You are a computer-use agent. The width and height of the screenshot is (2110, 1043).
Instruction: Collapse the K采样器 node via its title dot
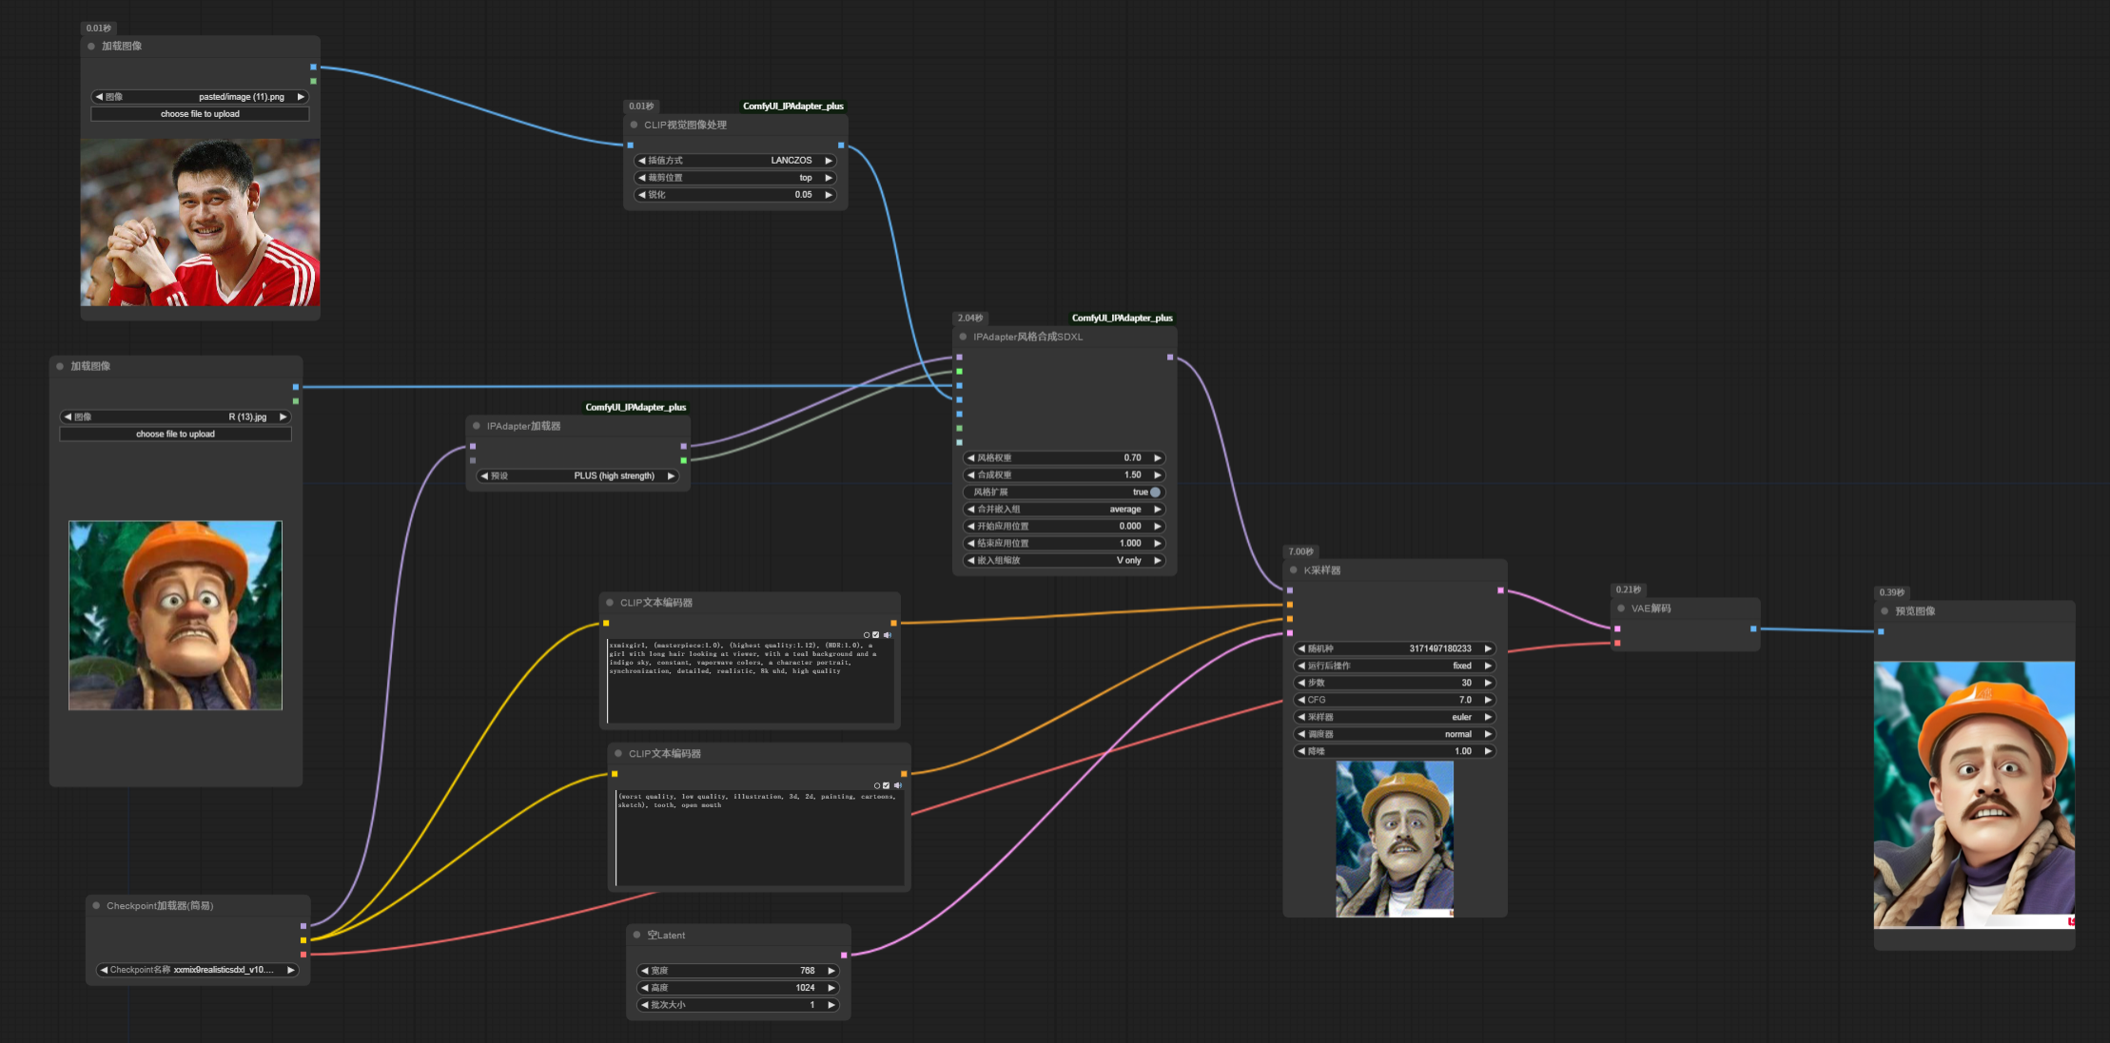click(1293, 570)
